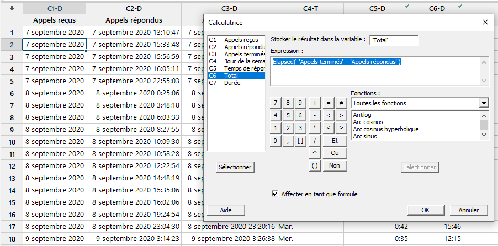Close the Calculatrice dialog
Viewport: 498px width, 246px height.
pyautogui.click(x=485, y=22)
